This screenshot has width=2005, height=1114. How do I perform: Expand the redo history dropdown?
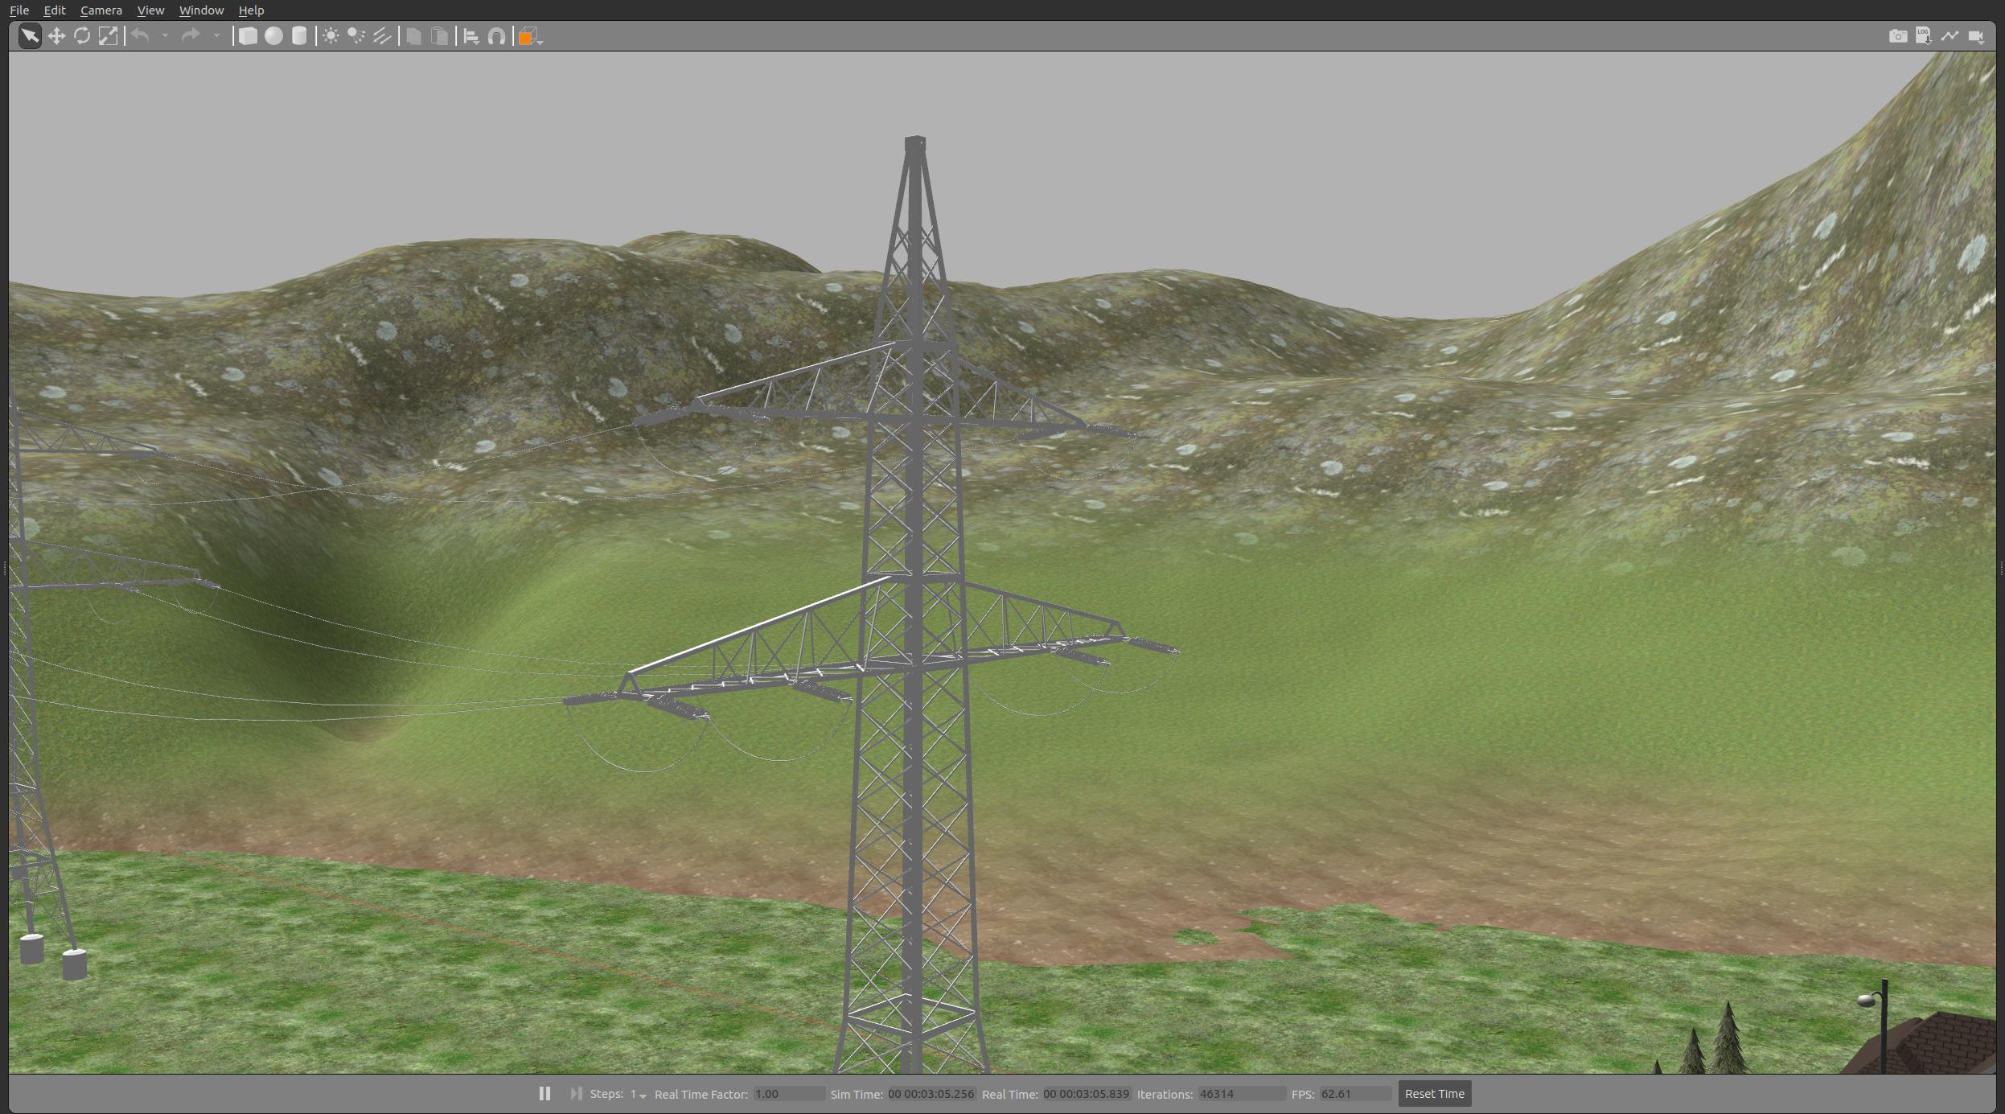click(216, 36)
